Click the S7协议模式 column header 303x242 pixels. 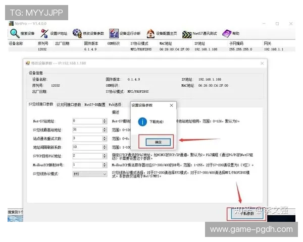(x=139, y=44)
